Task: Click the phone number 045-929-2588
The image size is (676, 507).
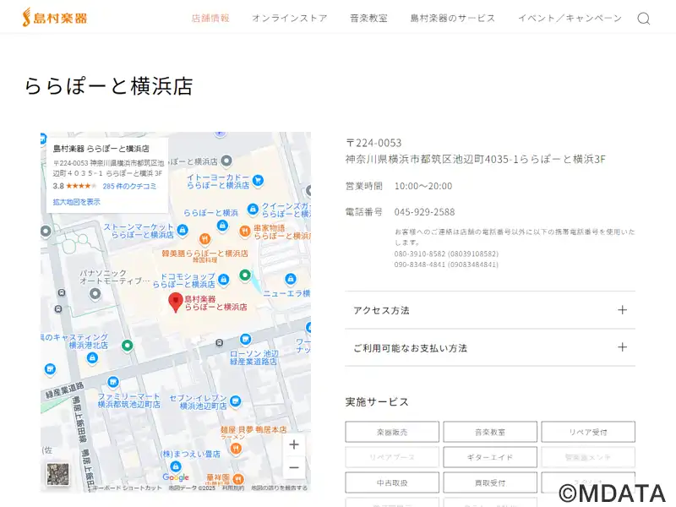Action: [x=425, y=212]
